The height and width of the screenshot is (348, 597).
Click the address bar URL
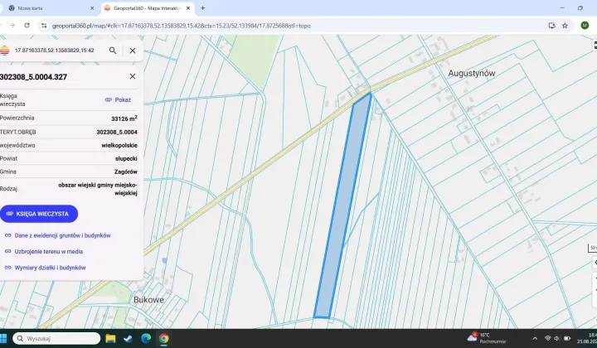(x=182, y=26)
